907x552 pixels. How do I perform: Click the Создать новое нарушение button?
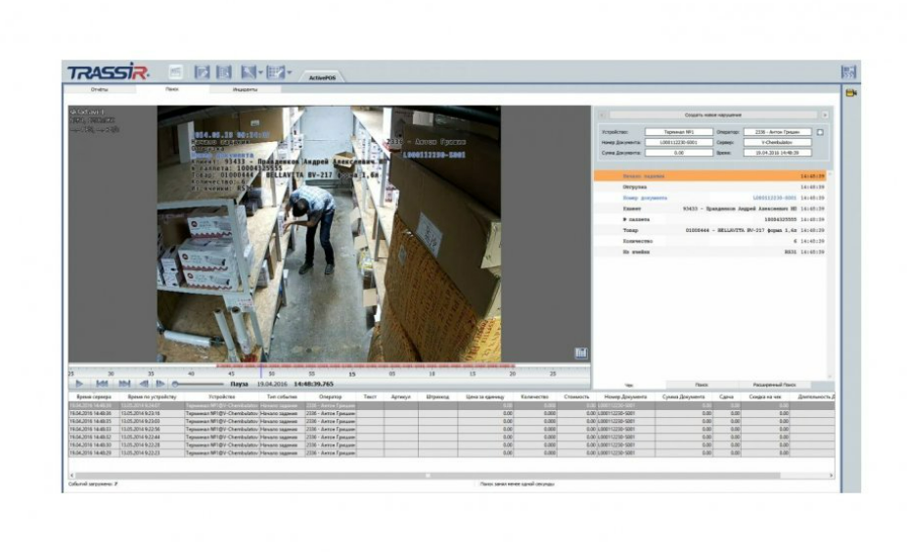tap(712, 115)
